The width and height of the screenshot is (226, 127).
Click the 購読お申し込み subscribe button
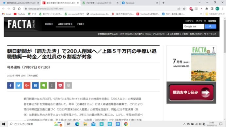pyautogui.click(x=191, y=93)
